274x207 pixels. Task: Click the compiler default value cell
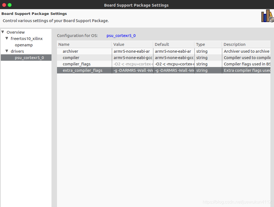pyautogui.click(x=174, y=58)
